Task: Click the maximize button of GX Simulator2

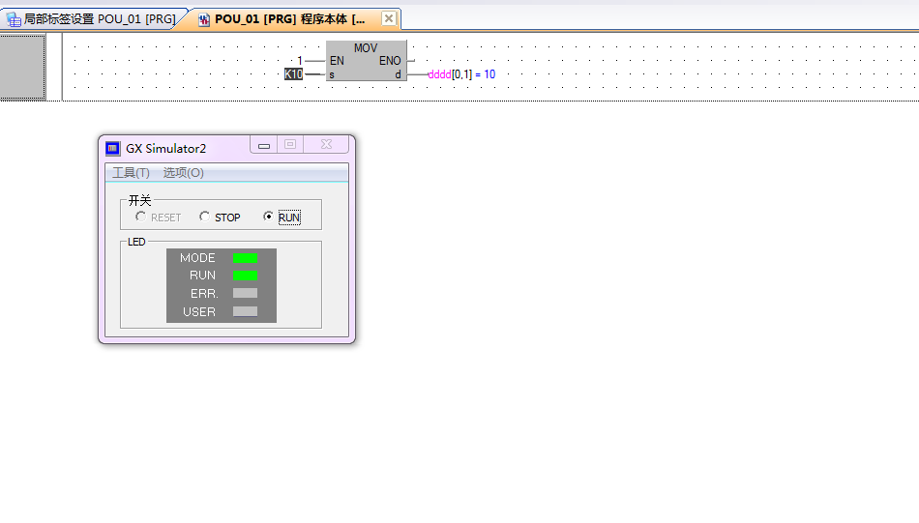Action: tap(289, 145)
